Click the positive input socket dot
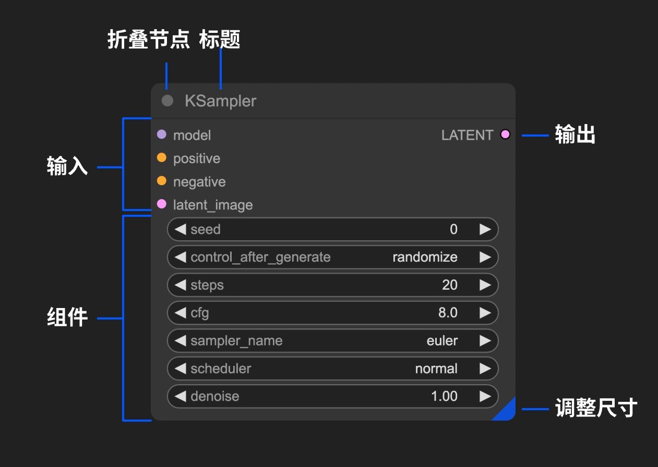The image size is (658, 467). click(161, 157)
